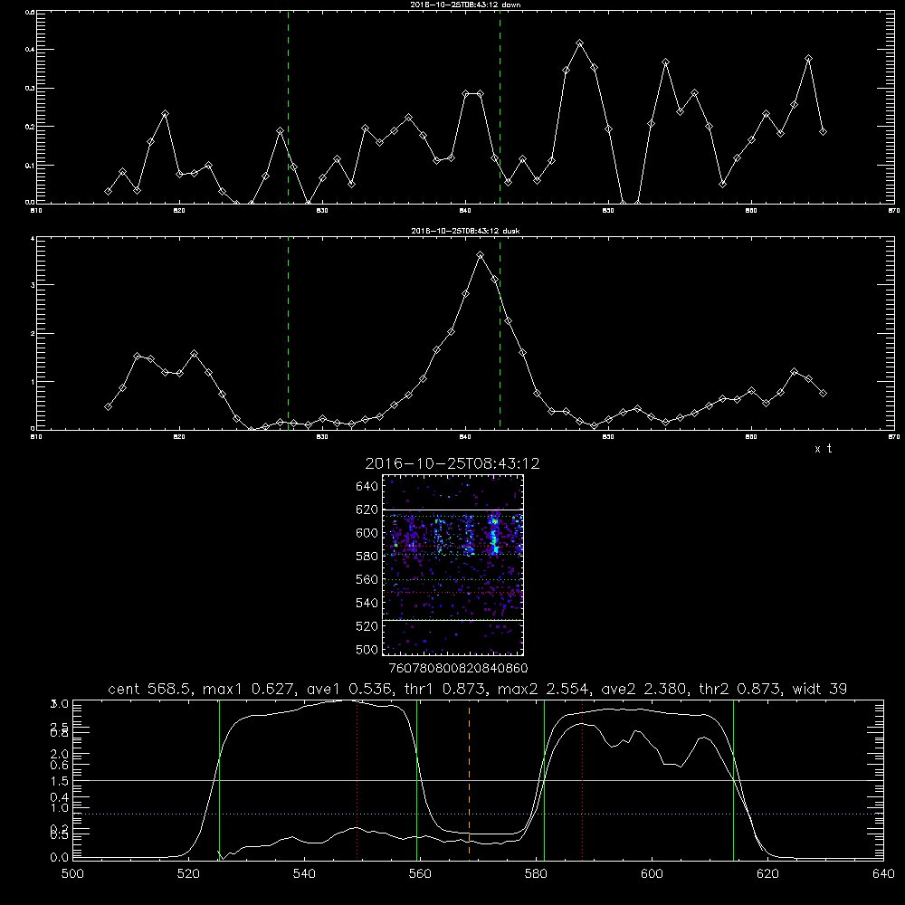
Task: Click right green dashed line in dawn plot
Action: [500, 107]
